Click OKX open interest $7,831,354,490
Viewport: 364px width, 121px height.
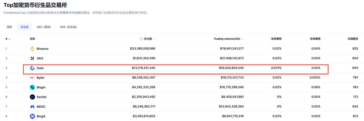pyautogui.click(x=144, y=58)
